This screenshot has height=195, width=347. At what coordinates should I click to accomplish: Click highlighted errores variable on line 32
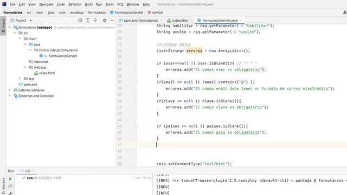(x=194, y=51)
